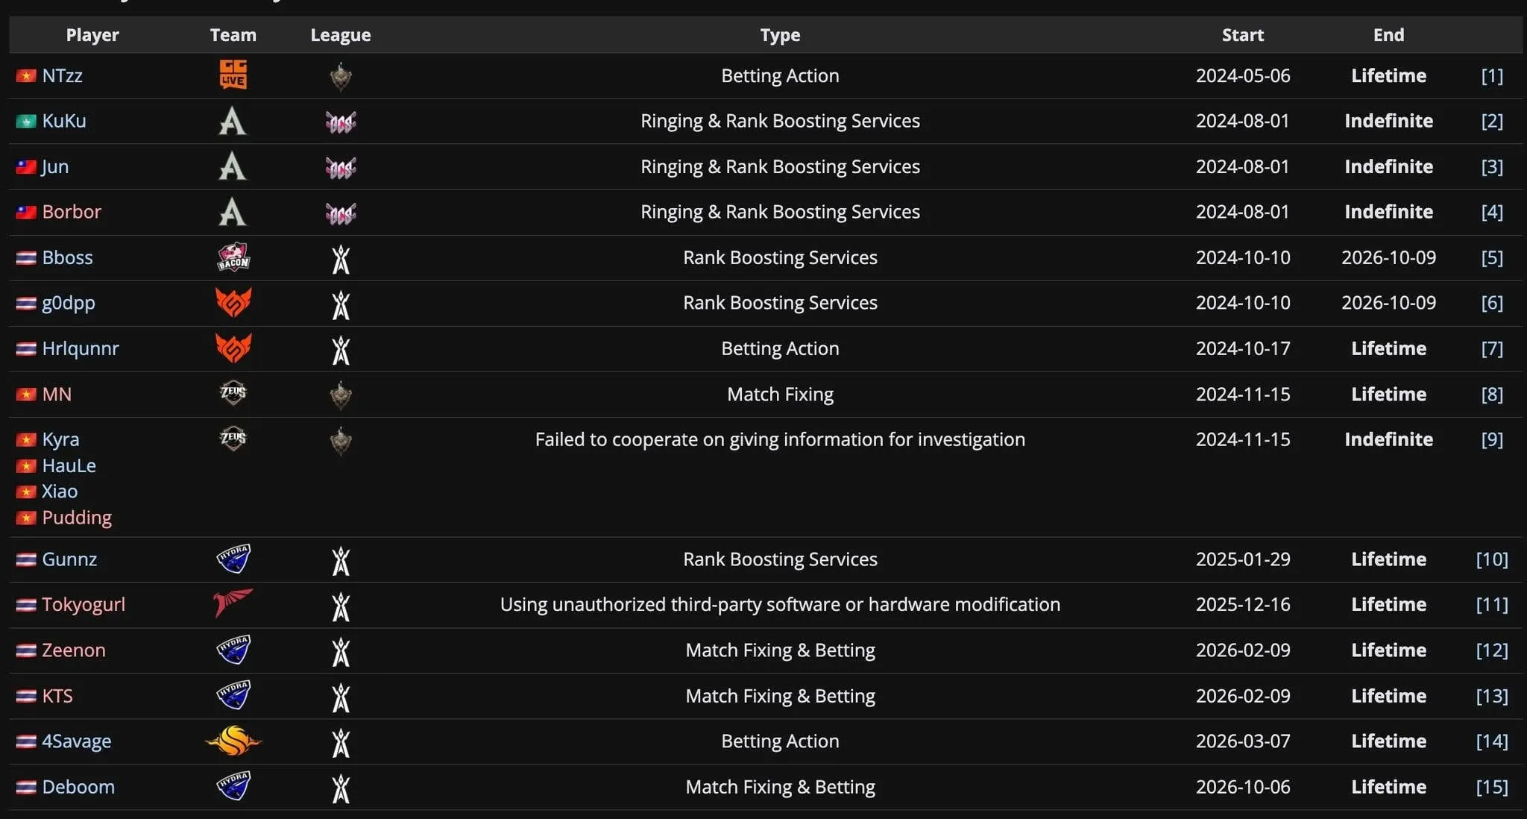Click the Vietnam flag next to NTzz
The height and width of the screenshot is (819, 1527).
26,76
